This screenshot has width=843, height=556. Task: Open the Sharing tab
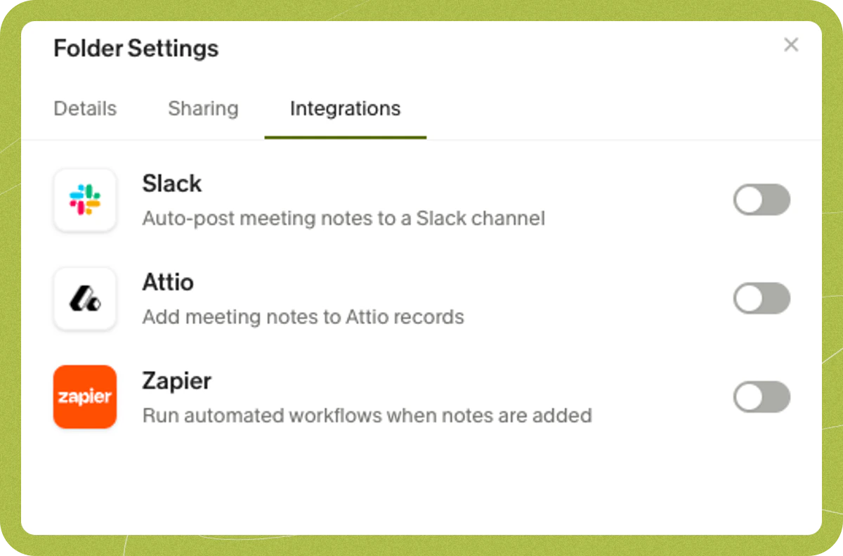203,108
